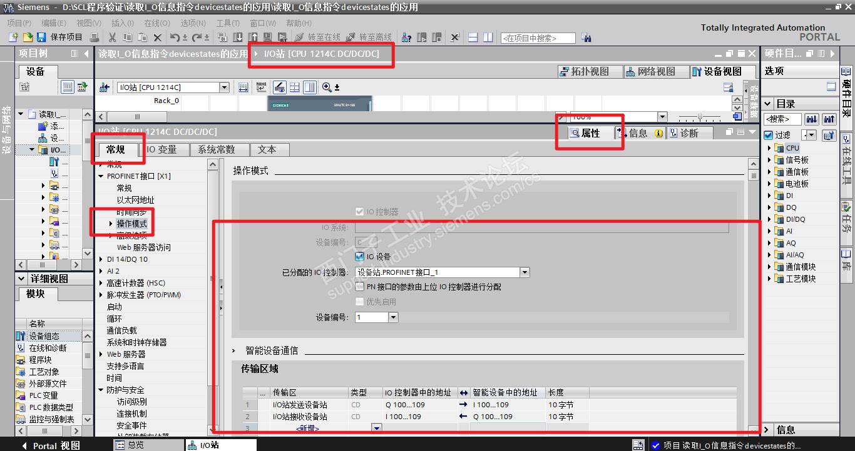Select 以太网地址 in the properties tree
The image size is (855, 451).
coord(135,200)
